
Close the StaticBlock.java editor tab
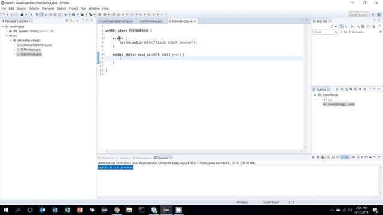point(195,21)
